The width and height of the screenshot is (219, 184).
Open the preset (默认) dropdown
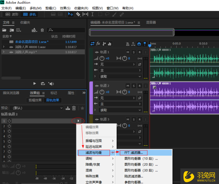click(36, 108)
